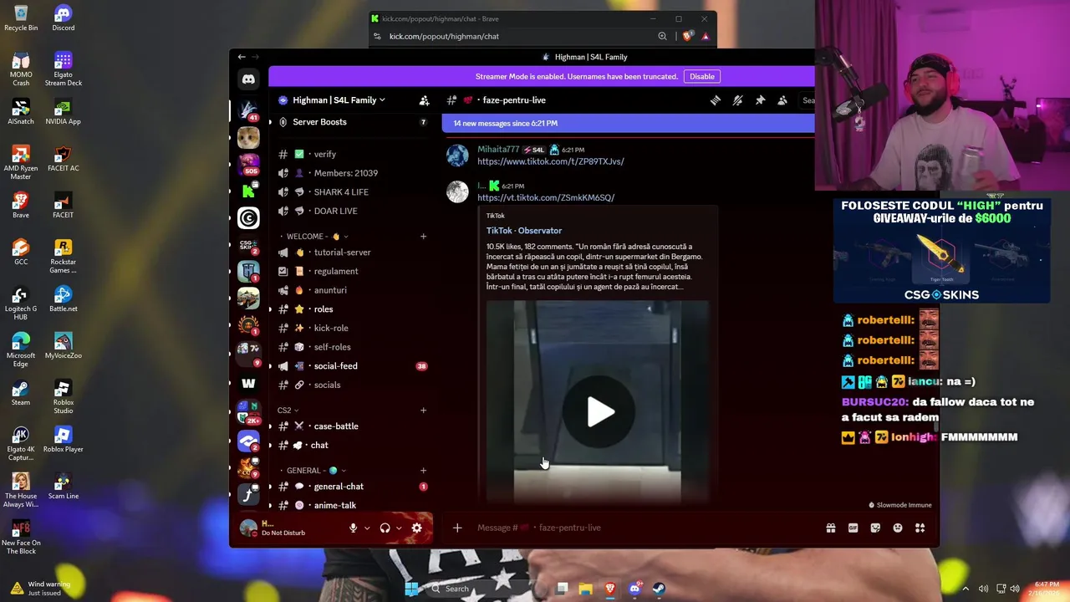Open the sticker picker

pyautogui.click(x=875, y=528)
